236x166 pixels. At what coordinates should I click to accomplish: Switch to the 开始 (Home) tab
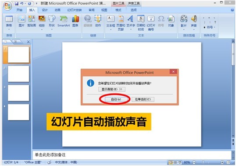19,10
